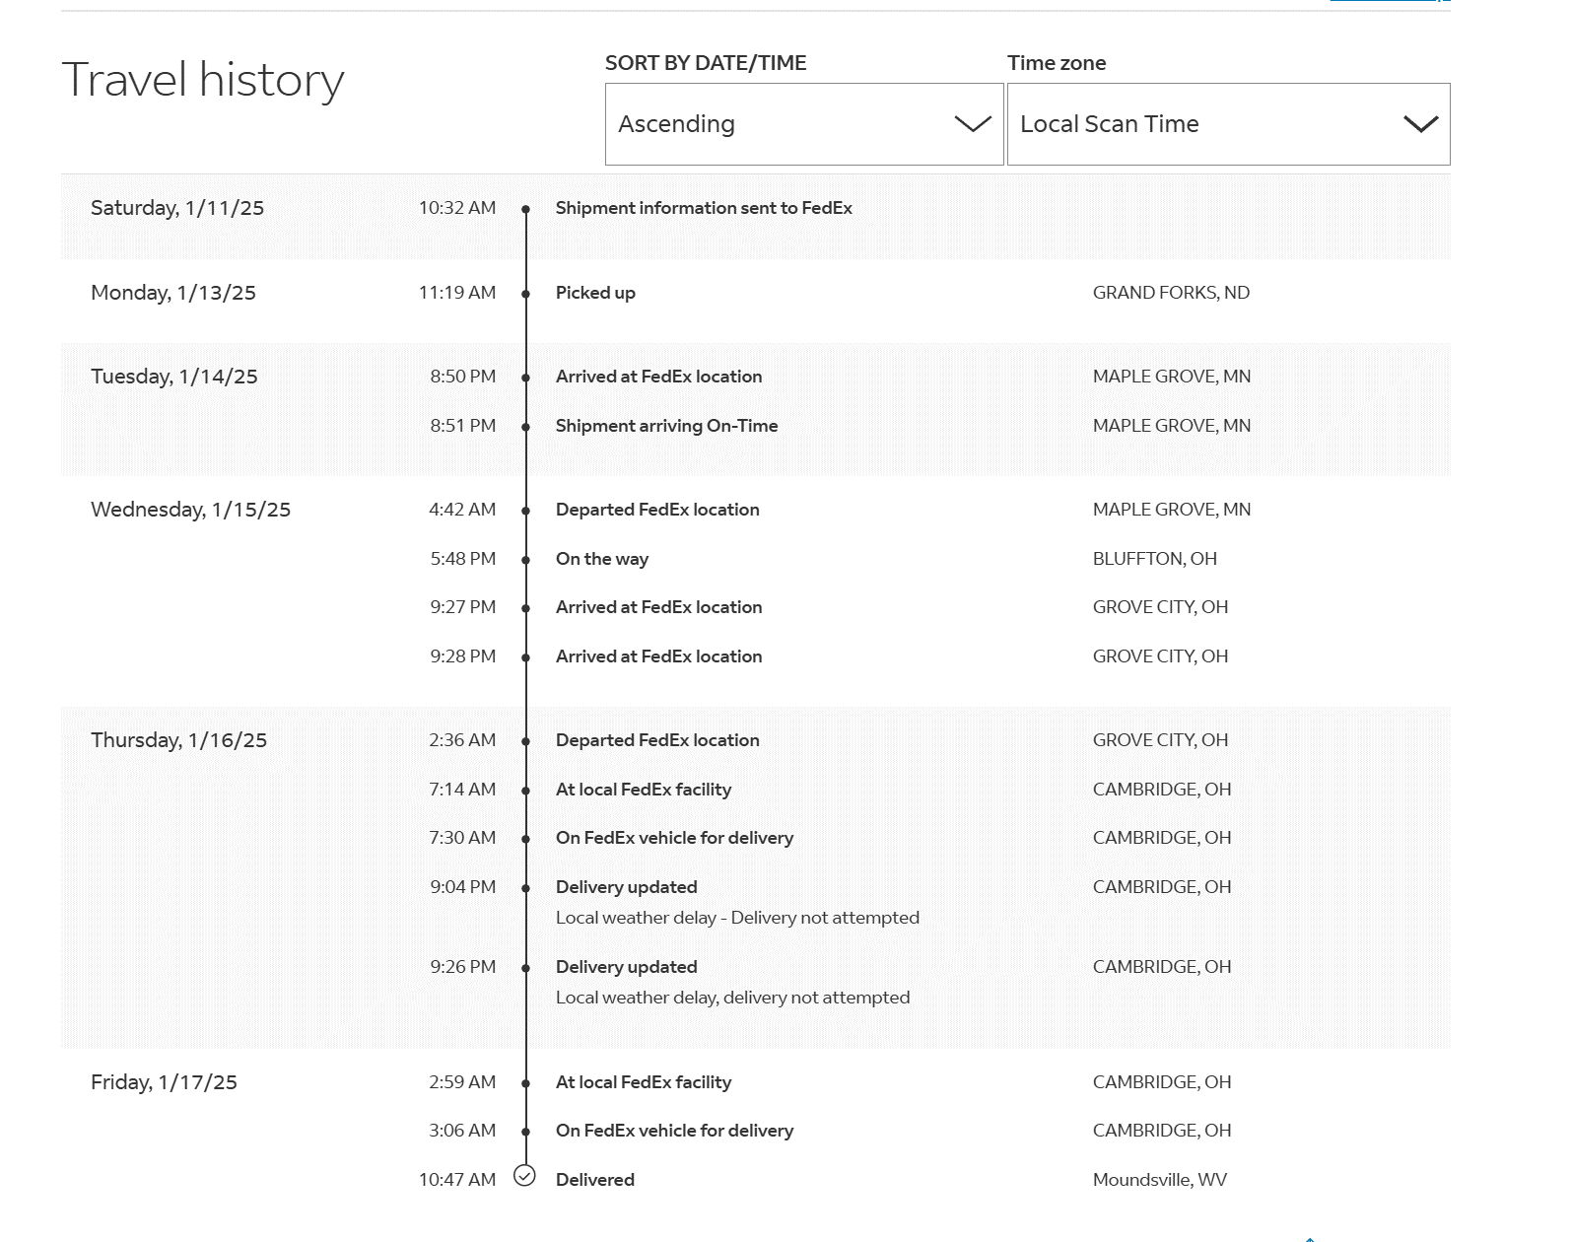
Task: Open the Time zone Local Scan Time dropdown
Action: point(1228,124)
